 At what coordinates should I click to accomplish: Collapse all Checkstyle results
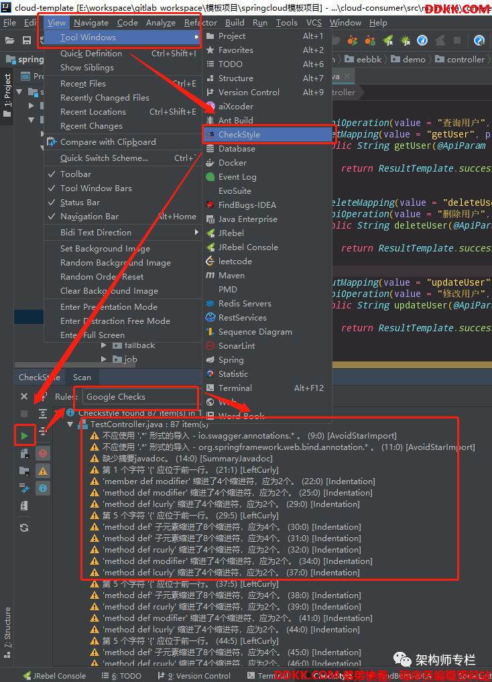click(x=43, y=431)
